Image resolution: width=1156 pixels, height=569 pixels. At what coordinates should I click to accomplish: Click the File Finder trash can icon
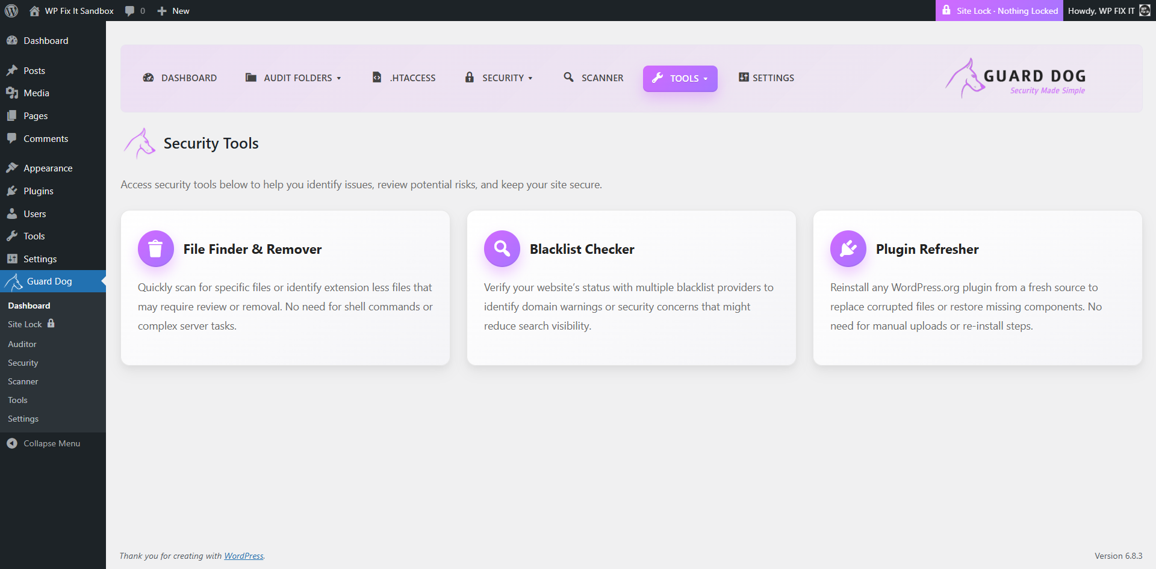coord(155,248)
